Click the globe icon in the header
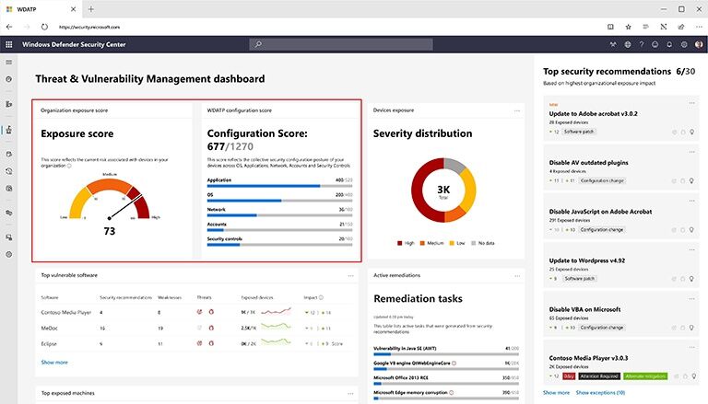708x404 pixels. coord(628,45)
